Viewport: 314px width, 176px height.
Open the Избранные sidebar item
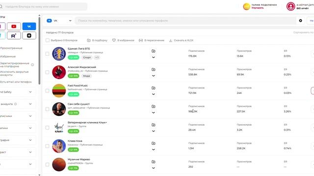8,57
